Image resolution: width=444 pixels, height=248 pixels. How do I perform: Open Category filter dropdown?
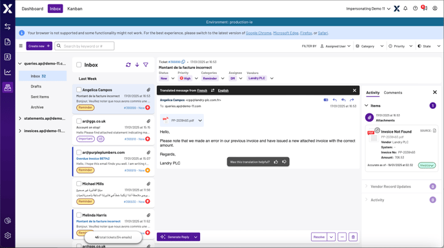point(370,46)
